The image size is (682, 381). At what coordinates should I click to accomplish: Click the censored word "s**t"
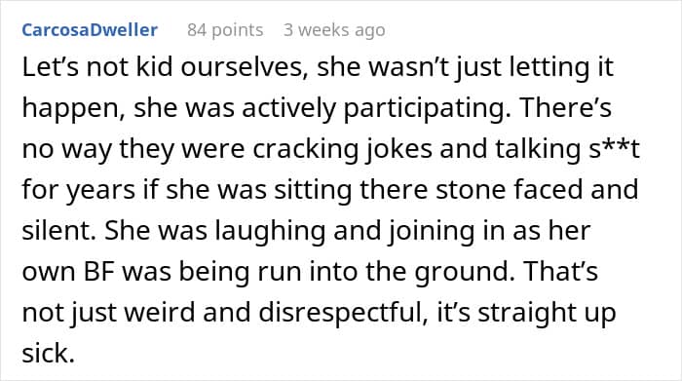click(614, 149)
